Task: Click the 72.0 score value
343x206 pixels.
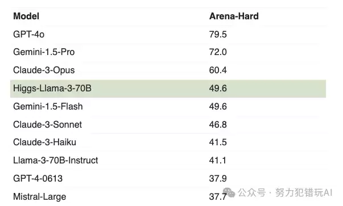Action: click(218, 52)
